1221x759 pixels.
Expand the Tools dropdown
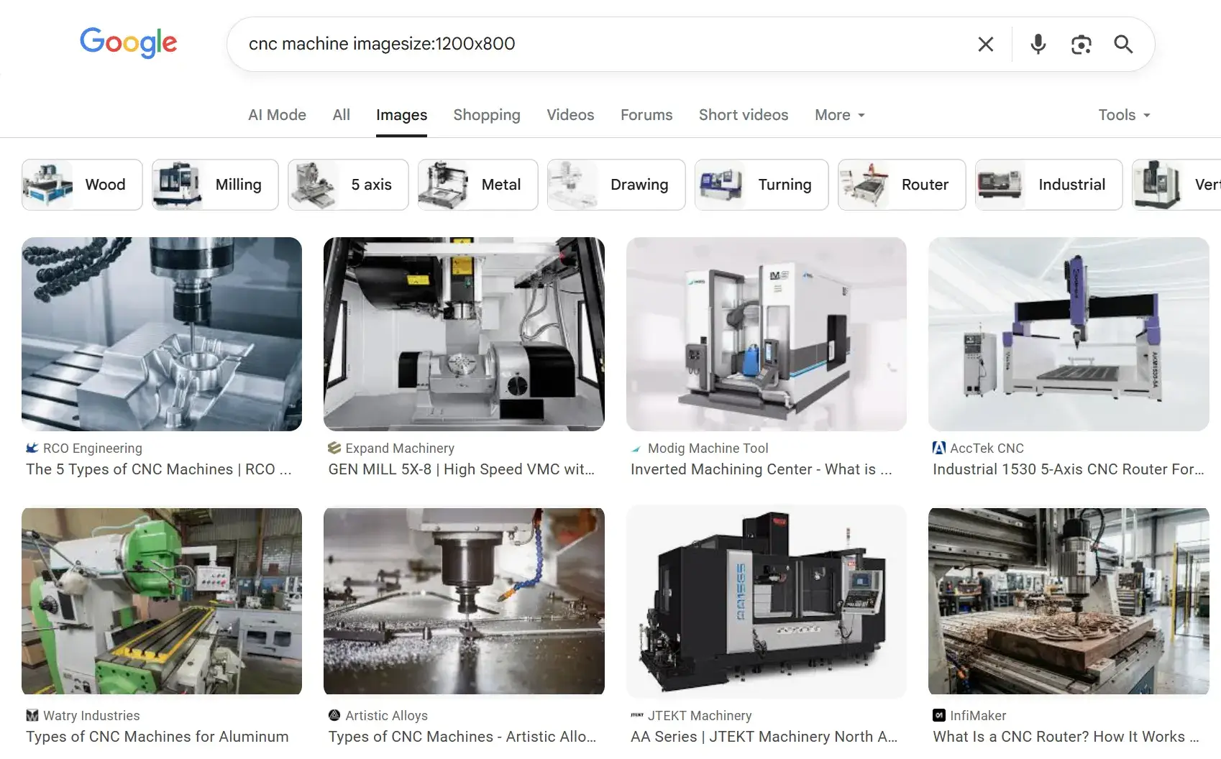pos(1123,115)
